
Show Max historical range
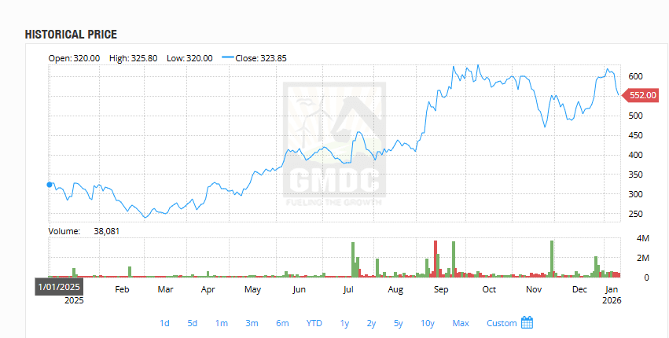click(x=461, y=323)
